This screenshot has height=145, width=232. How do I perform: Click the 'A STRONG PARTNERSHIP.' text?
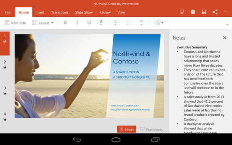(x=132, y=77)
